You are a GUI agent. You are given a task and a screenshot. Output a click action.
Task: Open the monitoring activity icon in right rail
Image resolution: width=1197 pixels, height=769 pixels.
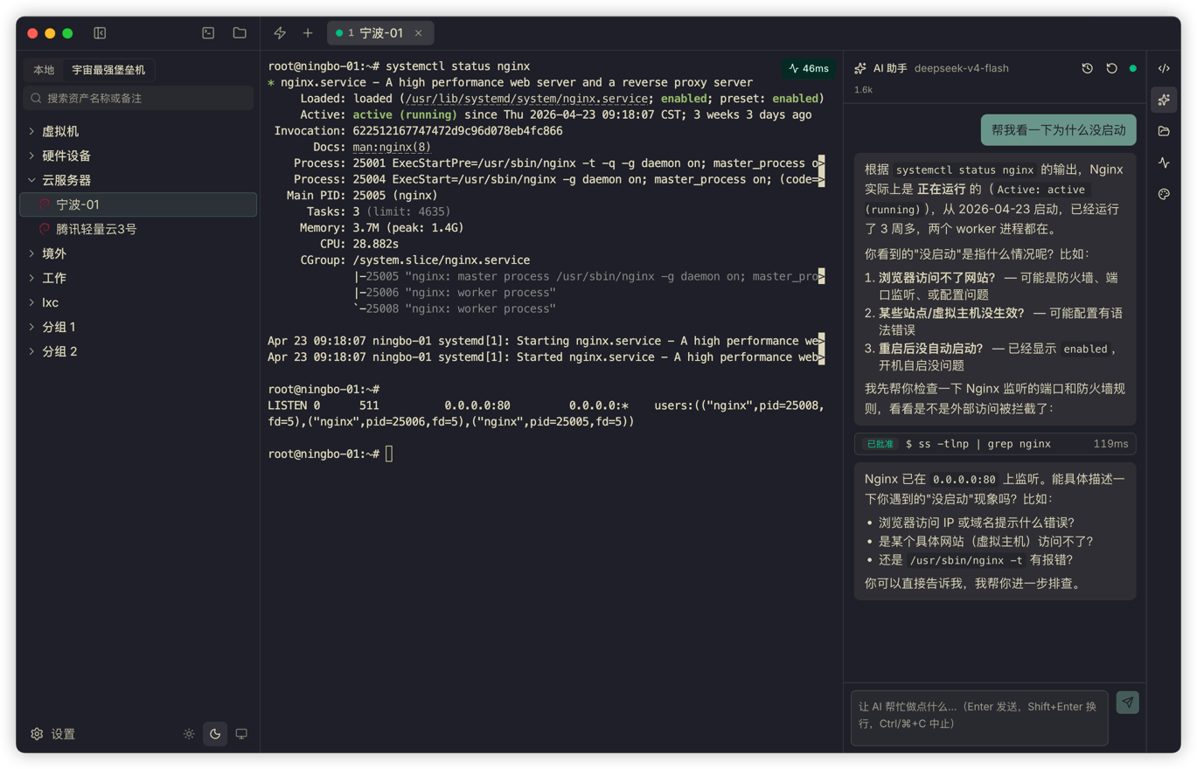pyautogui.click(x=1164, y=163)
